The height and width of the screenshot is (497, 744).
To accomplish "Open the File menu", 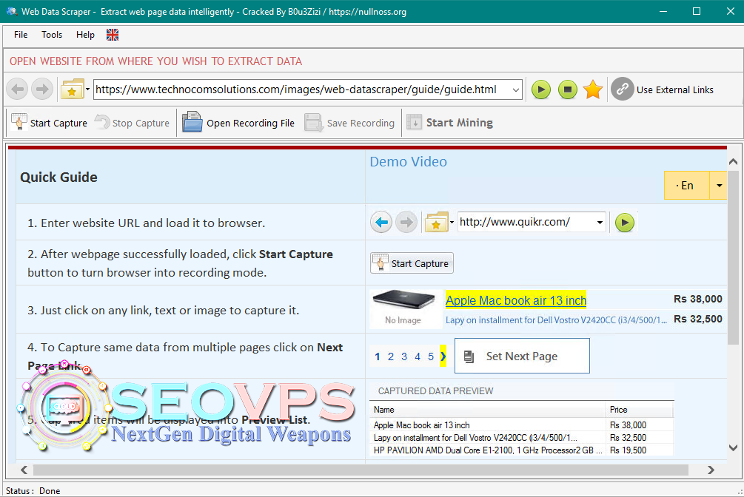I will point(21,35).
